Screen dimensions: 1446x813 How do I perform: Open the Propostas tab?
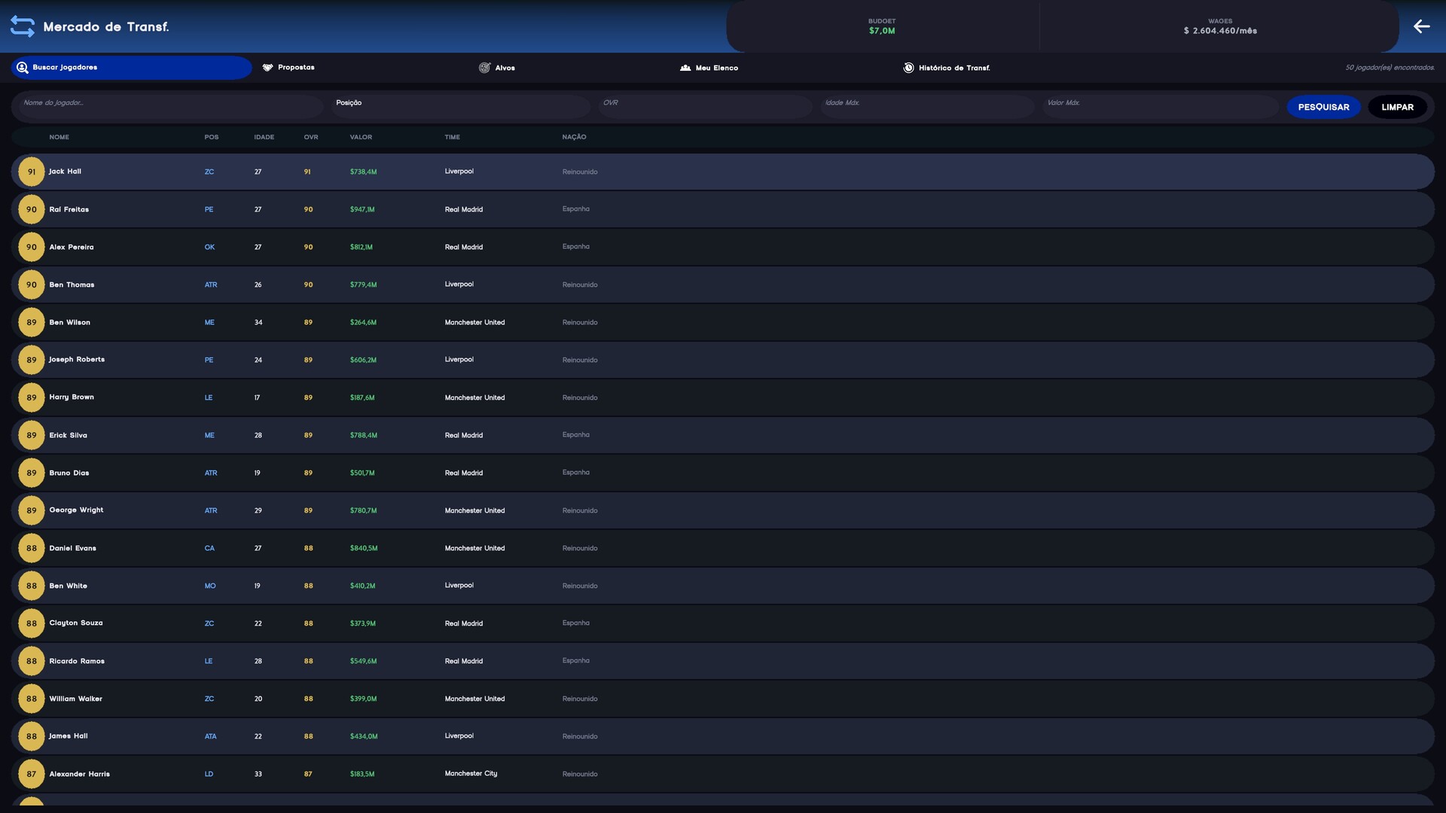[296, 68]
